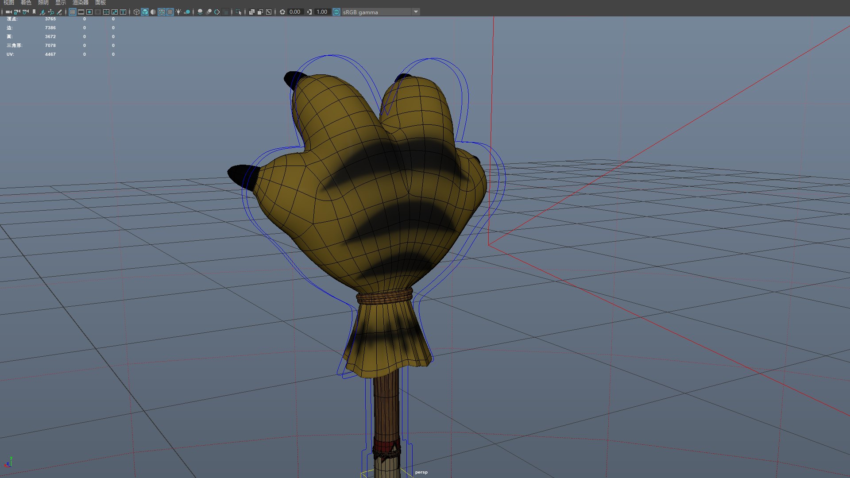Click the persp camera label
The height and width of the screenshot is (478, 850).
click(x=421, y=472)
